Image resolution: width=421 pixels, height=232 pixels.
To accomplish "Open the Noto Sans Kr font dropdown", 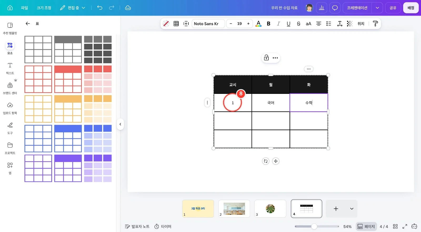I will [208, 24].
